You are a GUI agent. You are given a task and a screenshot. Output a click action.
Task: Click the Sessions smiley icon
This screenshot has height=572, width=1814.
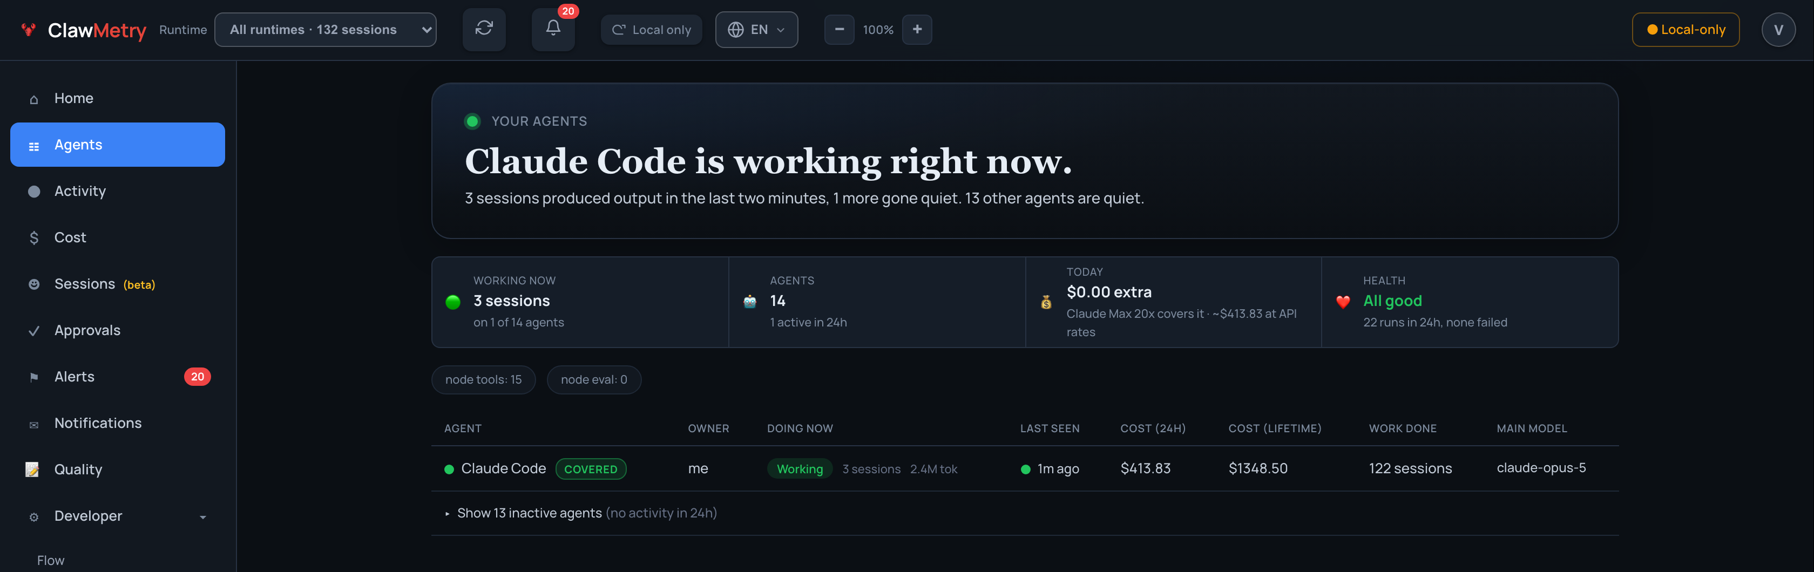[34, 284]
